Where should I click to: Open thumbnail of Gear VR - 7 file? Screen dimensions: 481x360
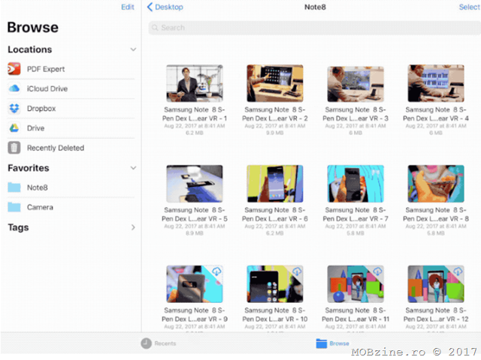(x=355, y=184)
